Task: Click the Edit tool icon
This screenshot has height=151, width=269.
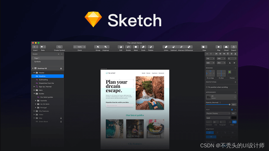Action: point(121,47)
